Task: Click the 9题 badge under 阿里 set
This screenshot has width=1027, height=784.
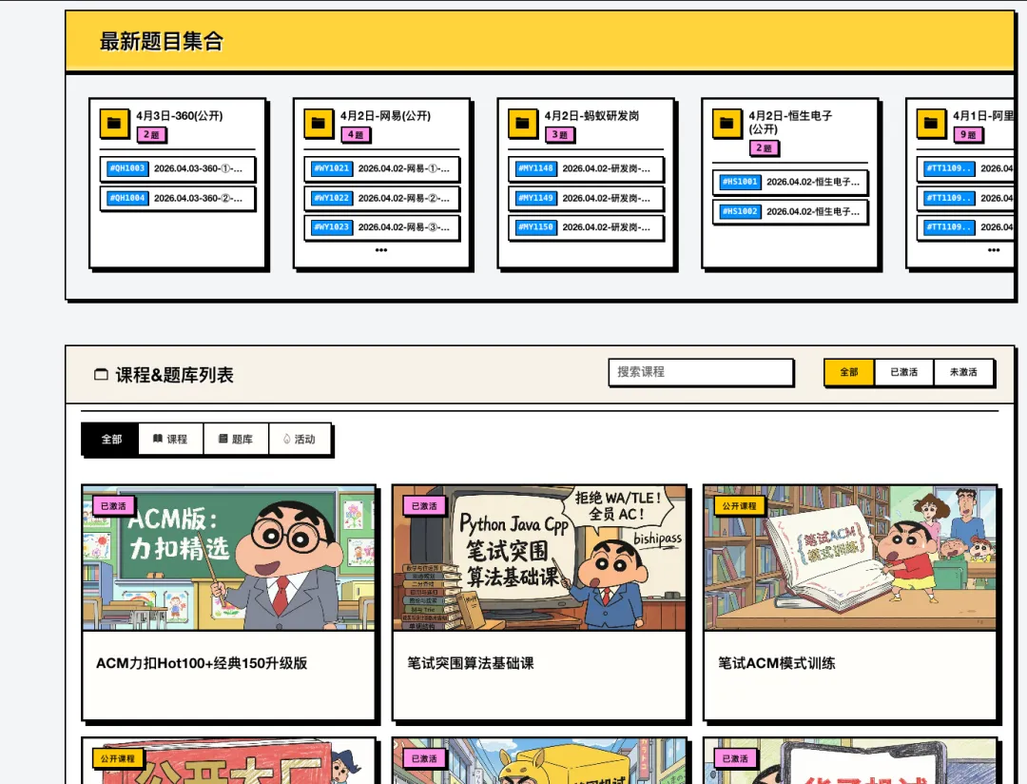Action: pyautogui.click(x=968, y=134)
